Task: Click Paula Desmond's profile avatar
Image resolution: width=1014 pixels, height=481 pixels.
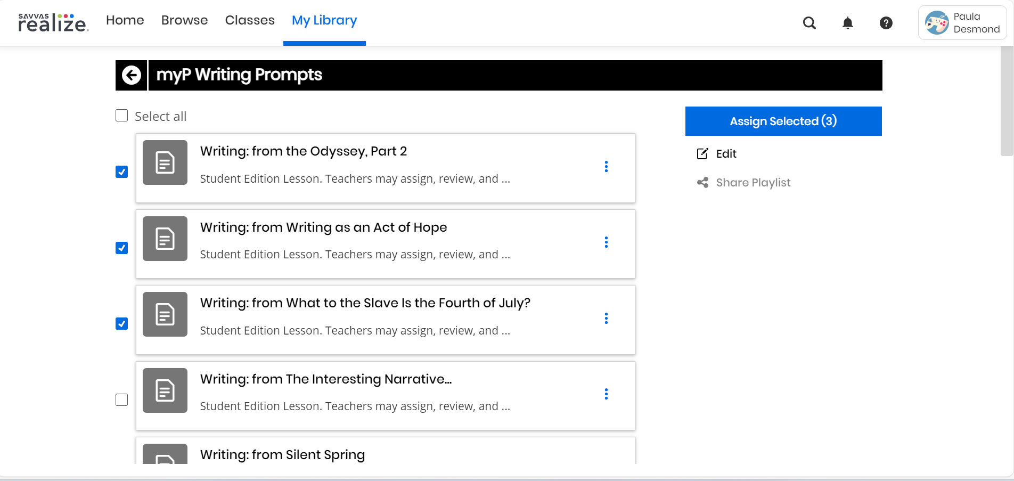Action: pyautogui.click(x=937, y=23)
